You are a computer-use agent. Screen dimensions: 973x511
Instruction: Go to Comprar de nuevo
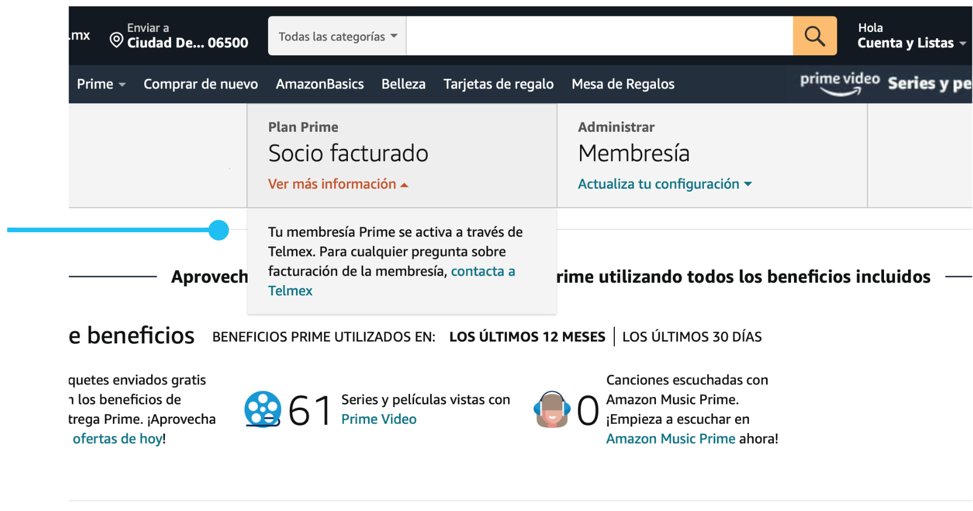click(x=201, y=84)
